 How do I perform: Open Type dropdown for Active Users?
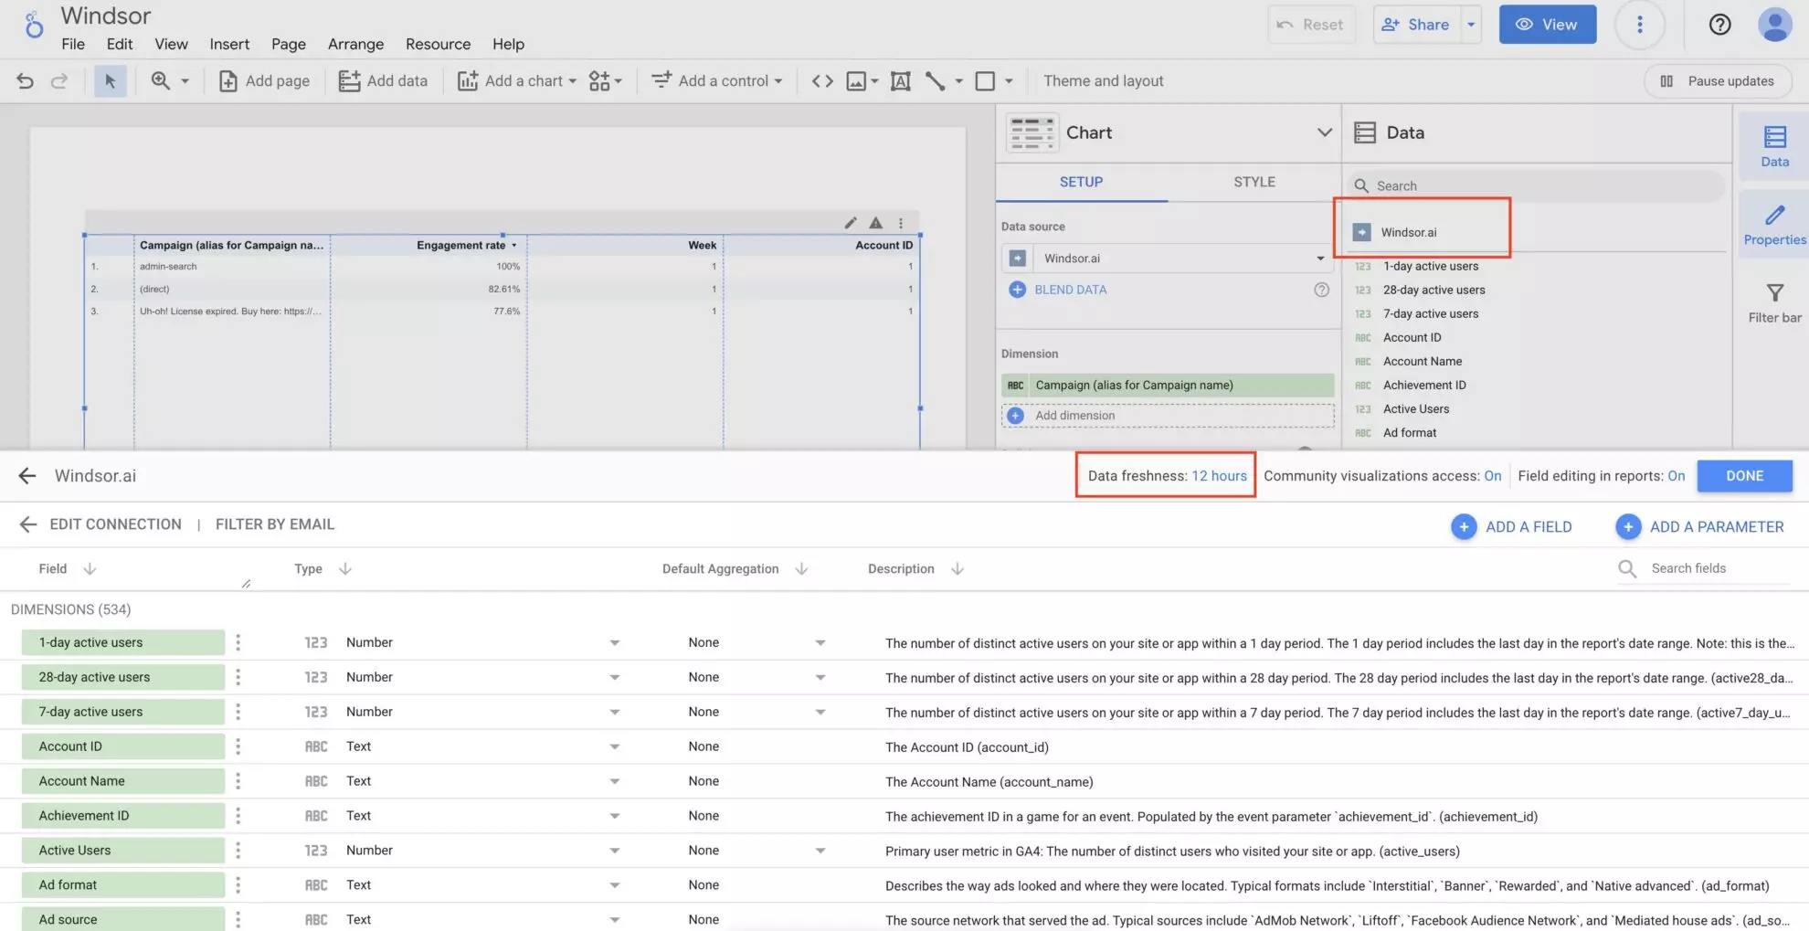(x=614, y=851)
